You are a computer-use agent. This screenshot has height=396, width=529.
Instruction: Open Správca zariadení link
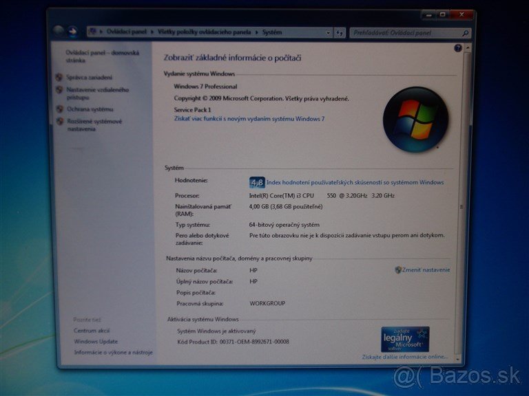tap(89, 78)
